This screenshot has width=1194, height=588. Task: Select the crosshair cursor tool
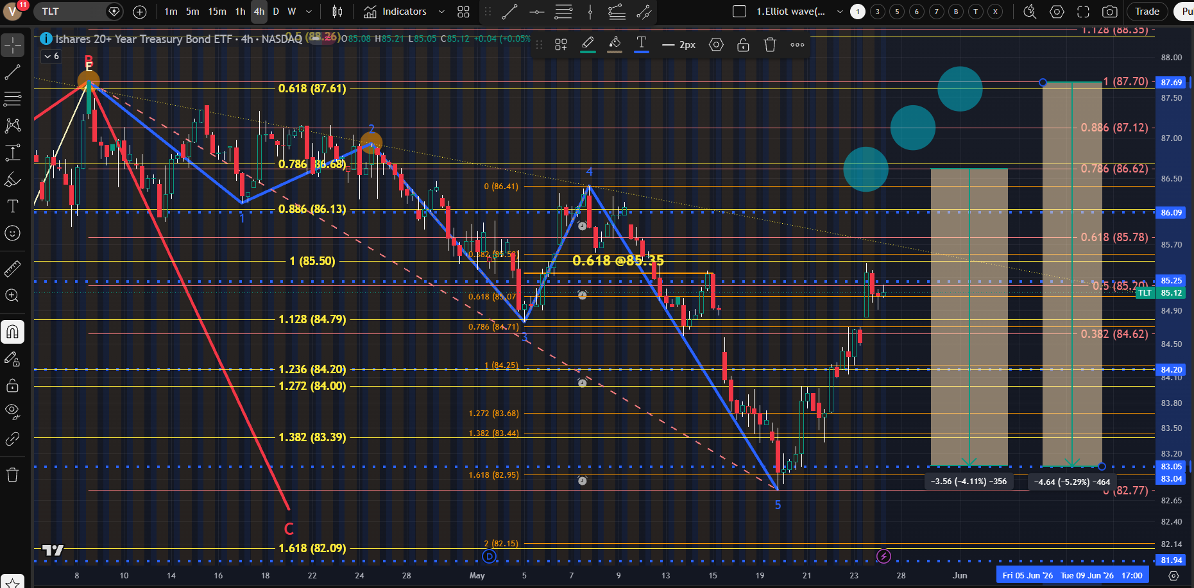pos(13,46)
